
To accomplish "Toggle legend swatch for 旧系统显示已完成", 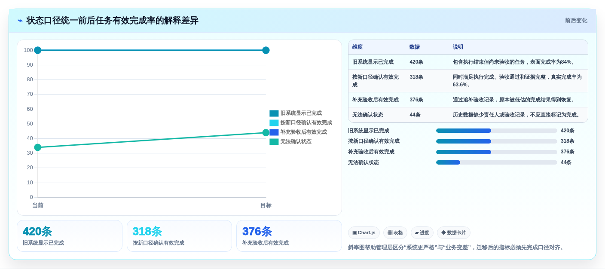I will 274,113.
